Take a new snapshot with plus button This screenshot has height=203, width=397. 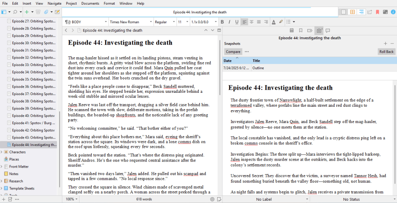click(x=385, y=43)
